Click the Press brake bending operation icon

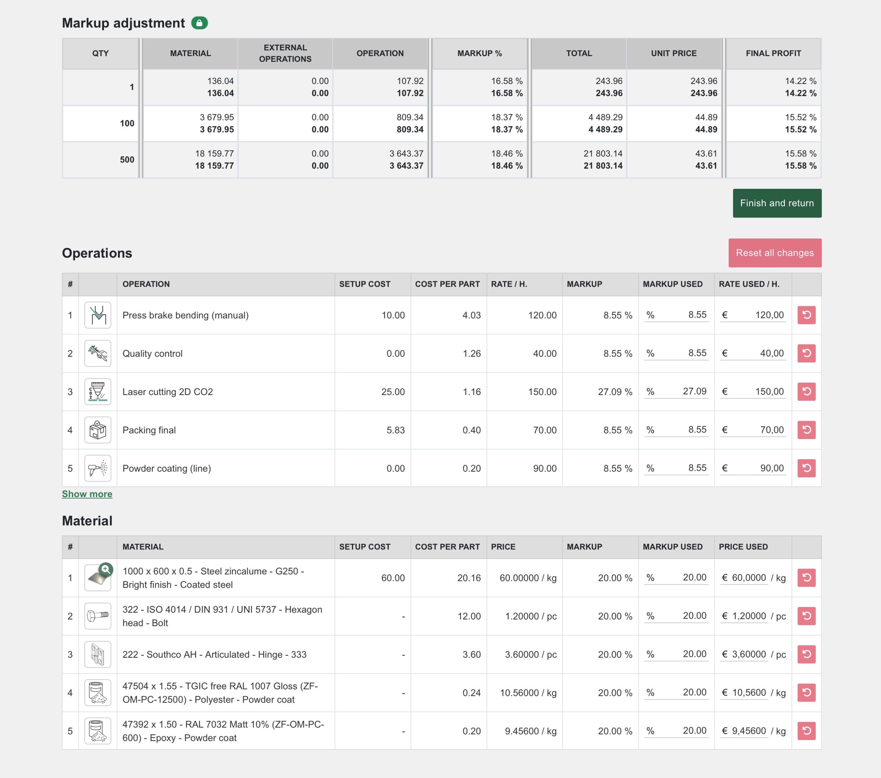coord(98,315)
